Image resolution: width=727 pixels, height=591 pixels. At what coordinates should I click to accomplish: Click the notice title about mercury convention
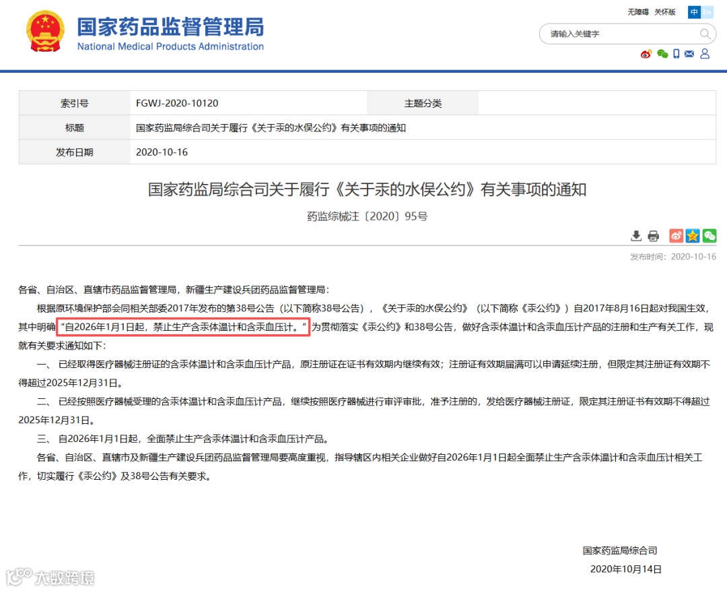click(363, 189)
